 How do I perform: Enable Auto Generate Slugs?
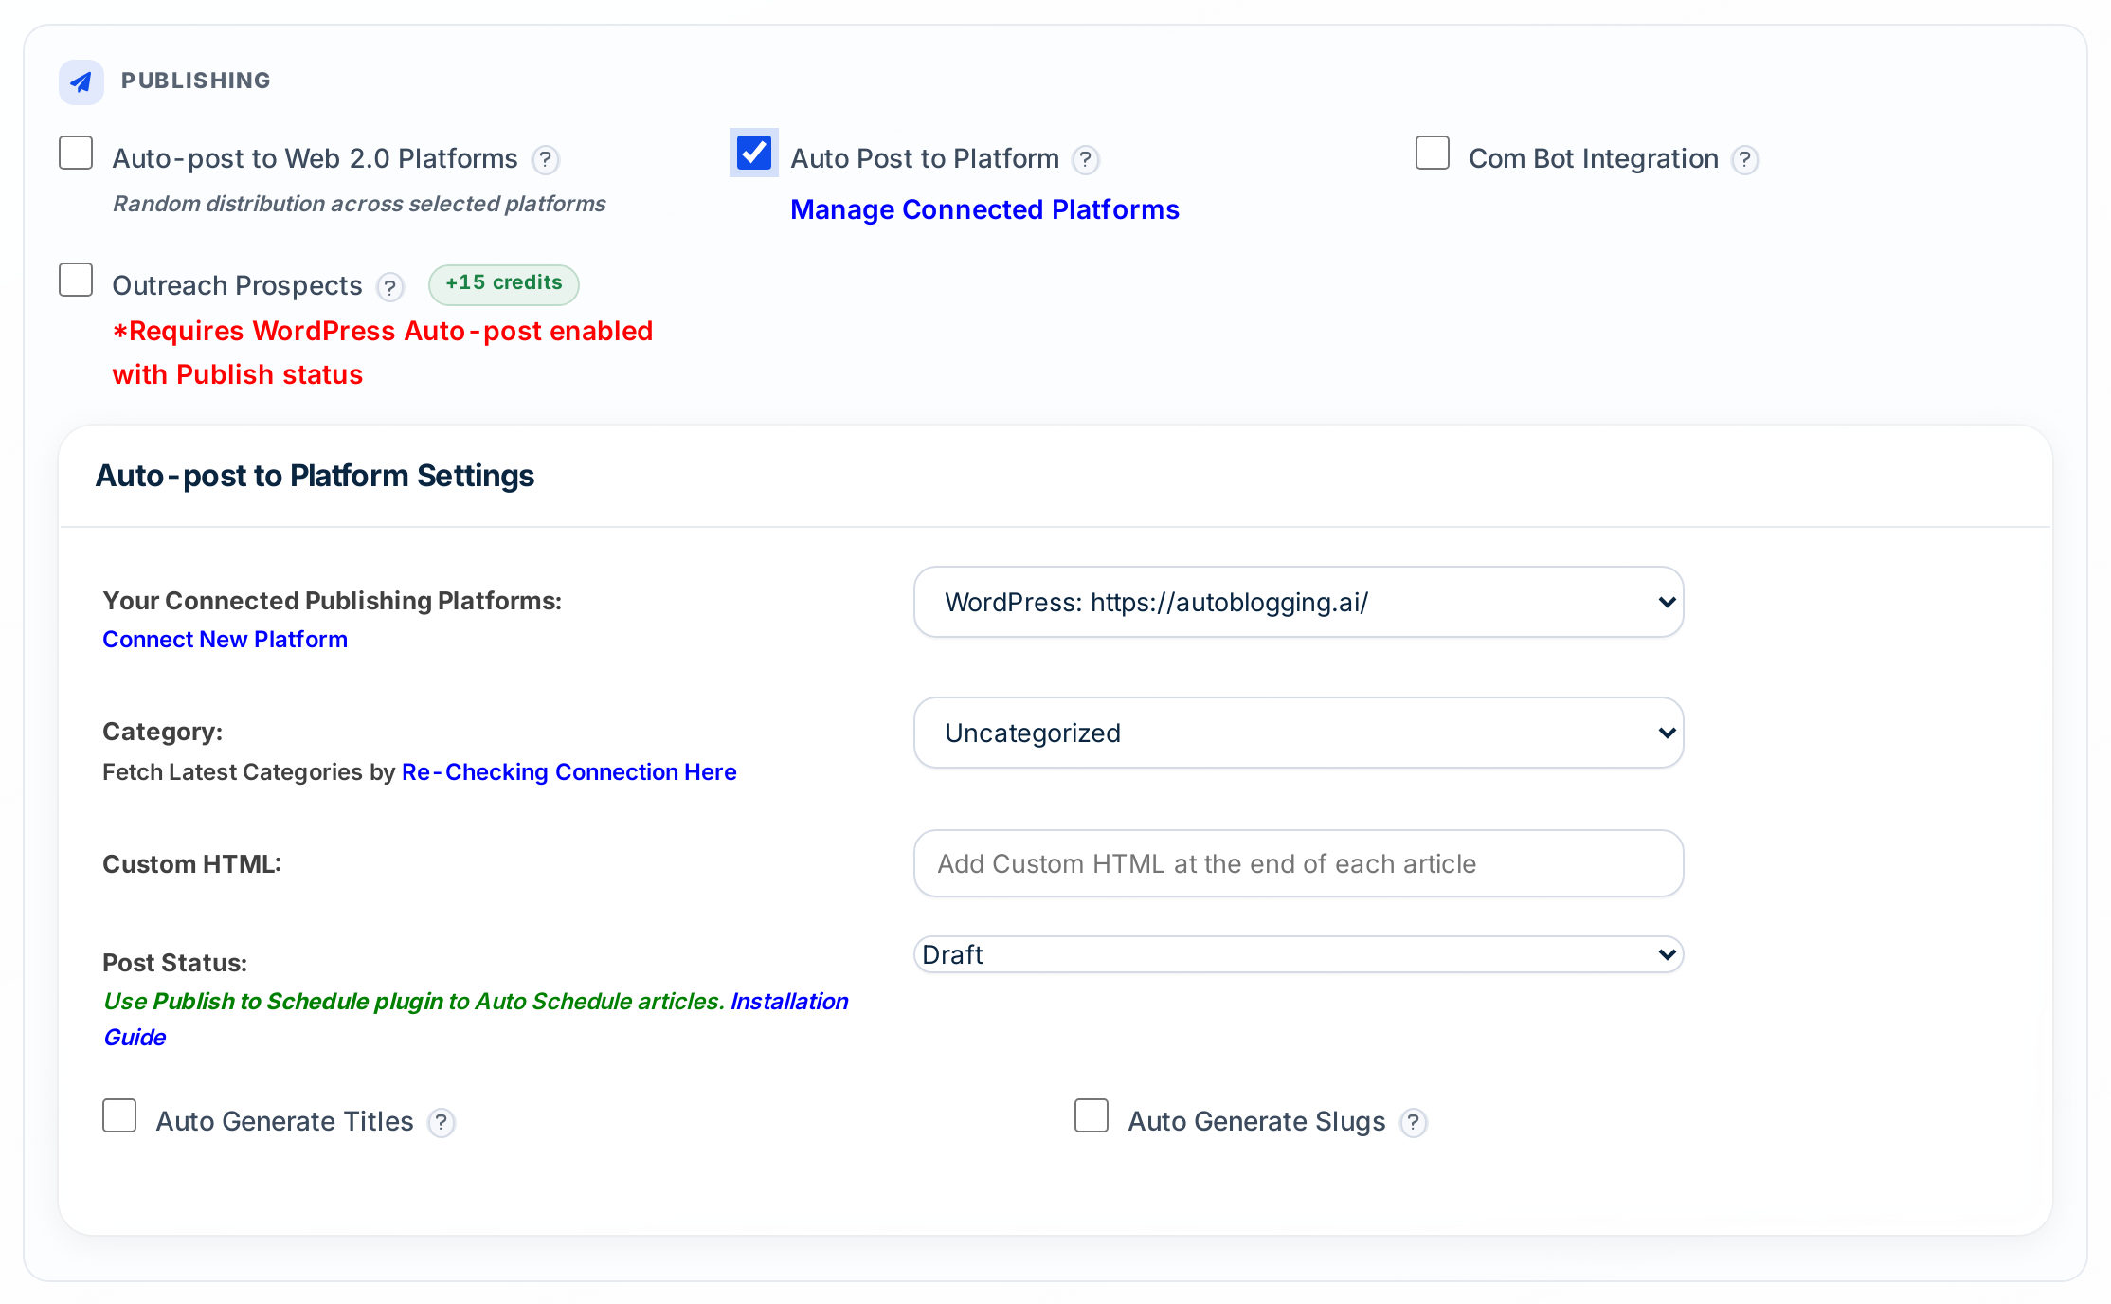pyautogui.click(x=1092, y=1115)
